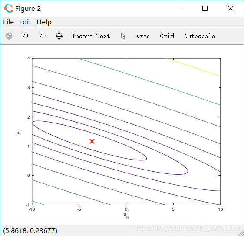Click x-axis tick label -5
Image resolution: width=244 pixels, height=236 pixels.
79,209
